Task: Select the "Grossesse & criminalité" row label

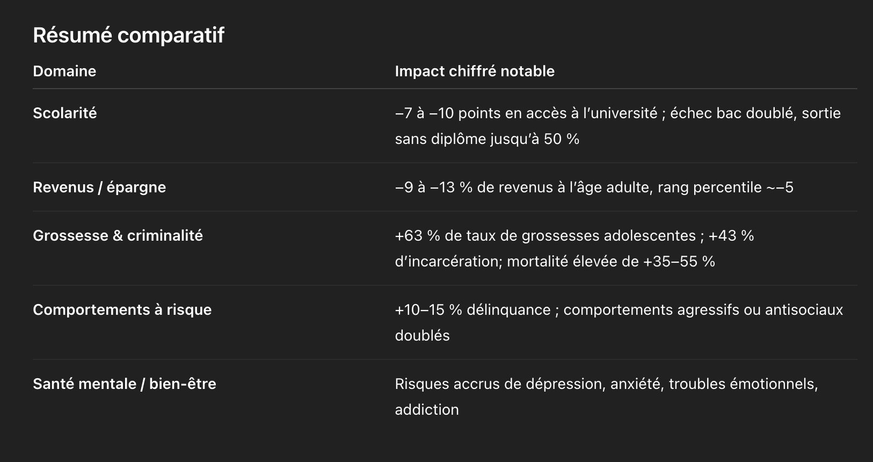Action: coord(118,236)
